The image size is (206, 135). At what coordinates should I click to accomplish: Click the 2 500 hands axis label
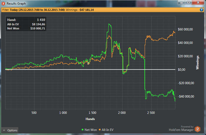click(151, 113)
